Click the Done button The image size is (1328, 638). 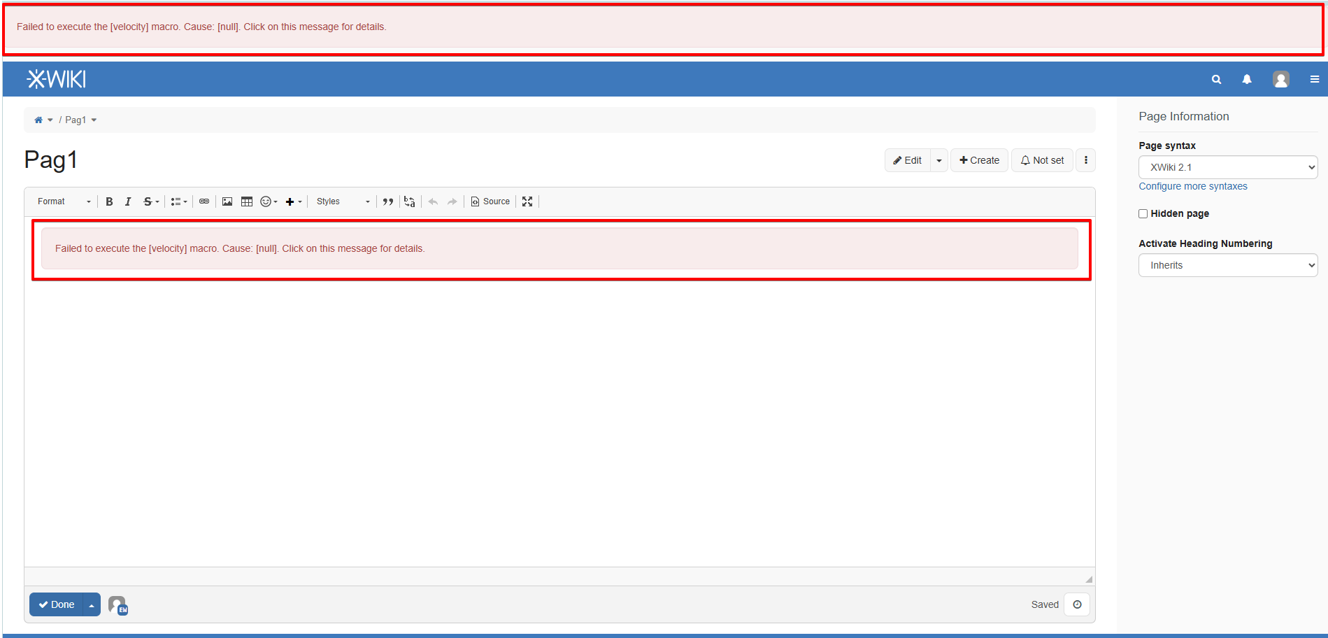click(57, 604)
